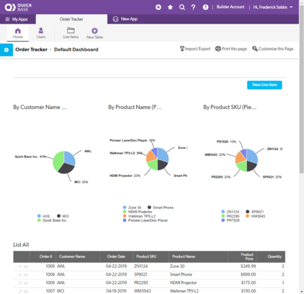Click the Zune 30 blue slice in product pie
Screen dimensions: 304x294
(x=163, y=154)
